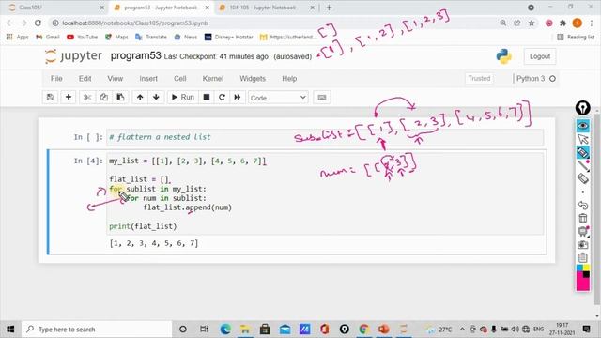Click the Python 3 kernel indicator
601x338 pixels.
point(535,79)
